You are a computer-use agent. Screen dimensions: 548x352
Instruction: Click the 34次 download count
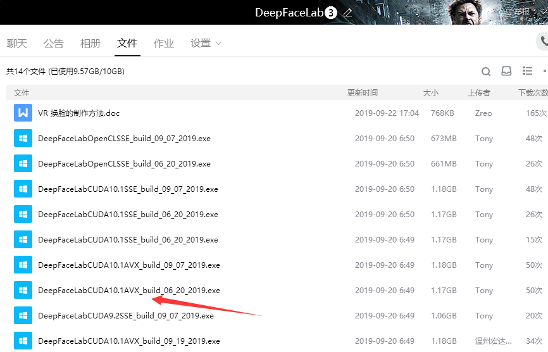pos(534,341)
